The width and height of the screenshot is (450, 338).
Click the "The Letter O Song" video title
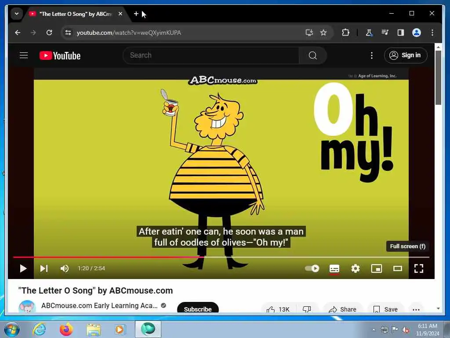click(x=95, y=290)
